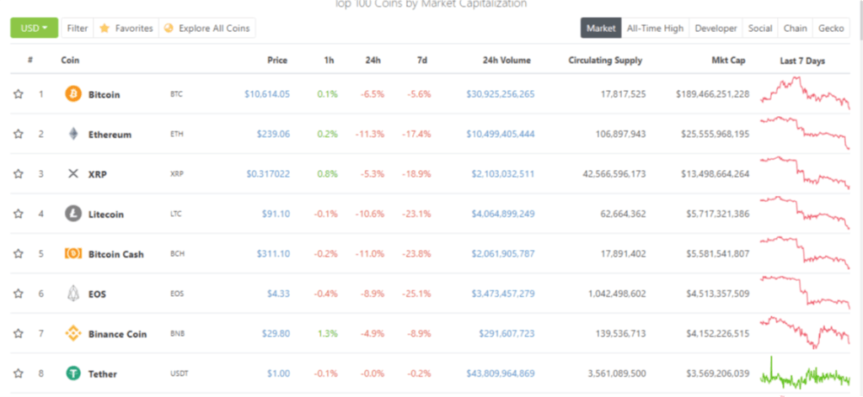Switch to the Developer tab
The height and width of the screenshot is (397, 863).
716,28
